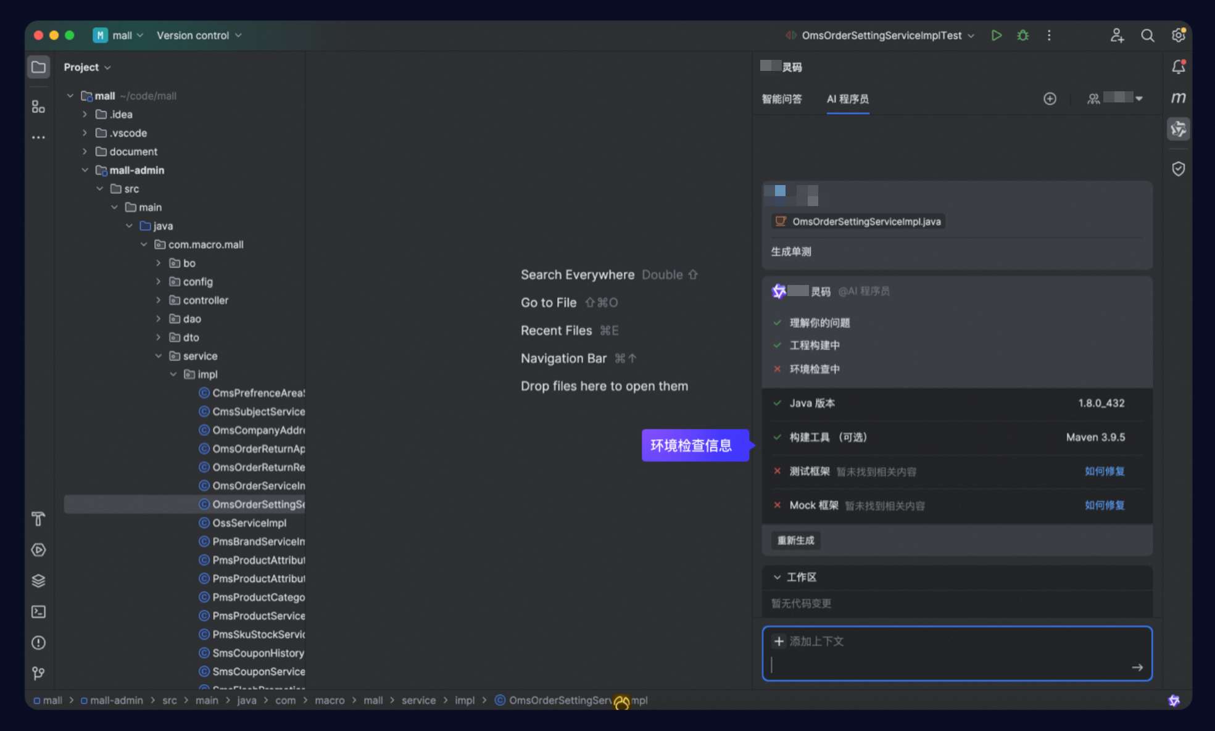Open the Terminal tool window icon
The image size is (1215, 731).
click(x=38, y=611)
